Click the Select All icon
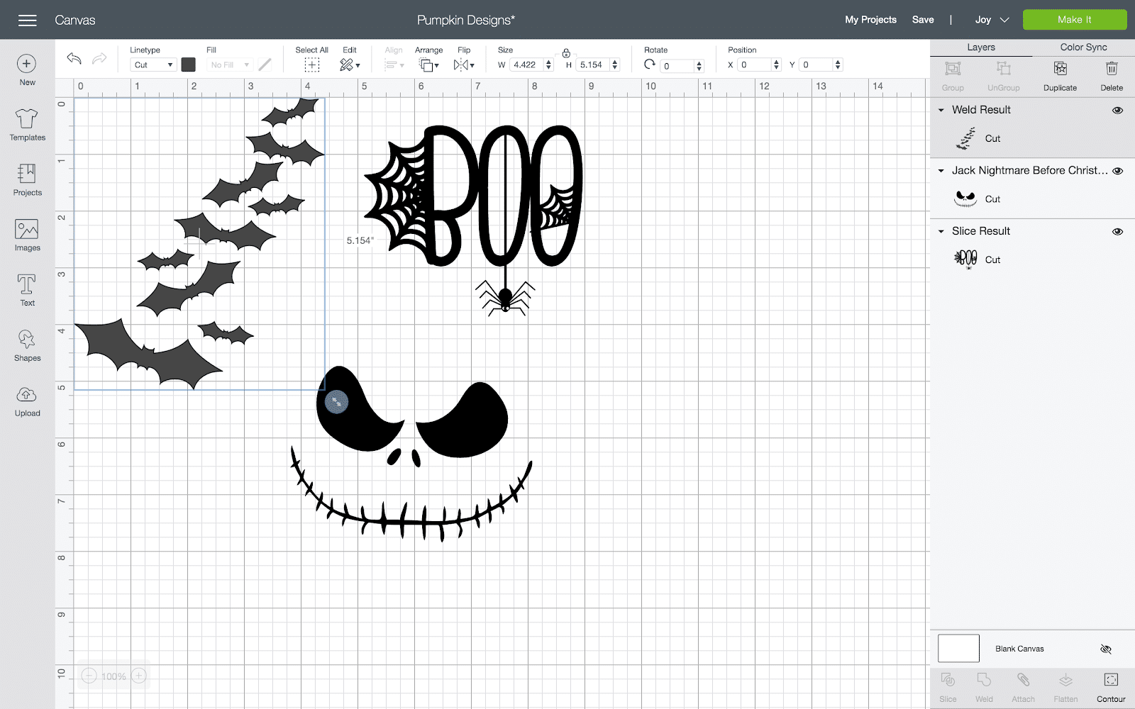The image size is (1135, 709). tap(312, 65)
